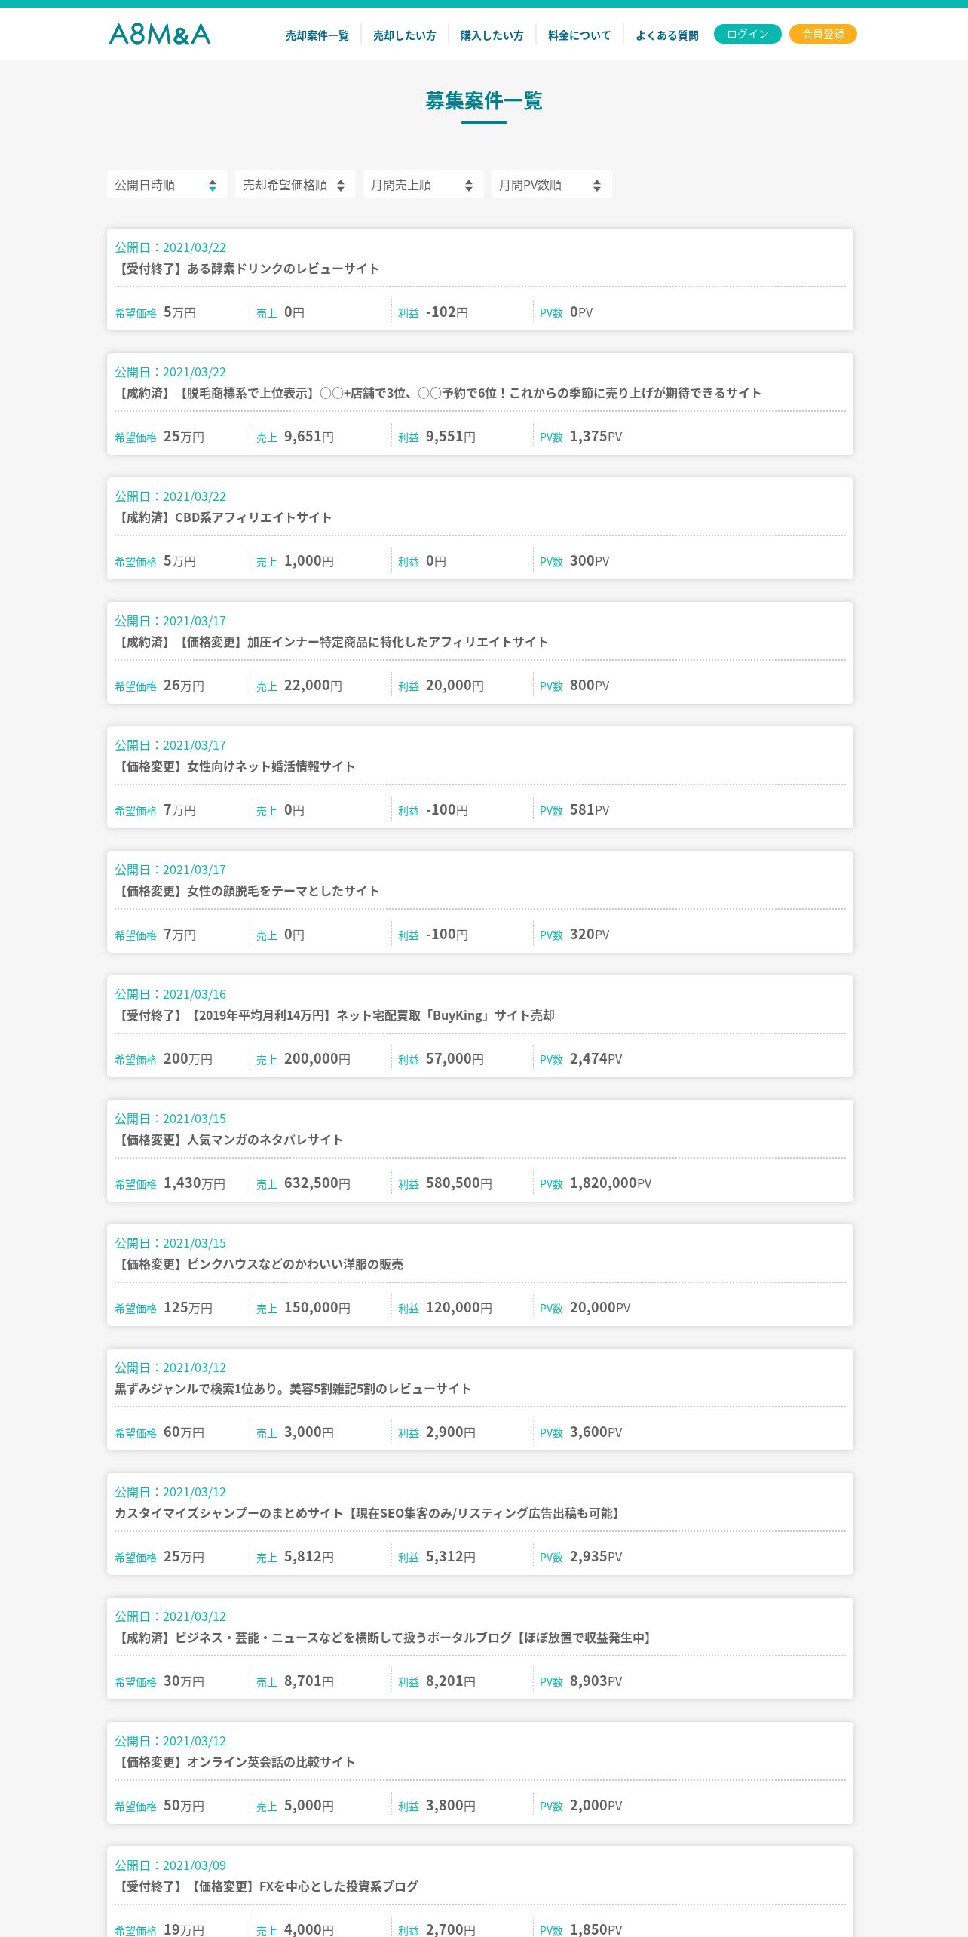The width and height of the screenshot is (968, 1937).
Task: Open 売却したい方 menu item
Action: (405, 35)
